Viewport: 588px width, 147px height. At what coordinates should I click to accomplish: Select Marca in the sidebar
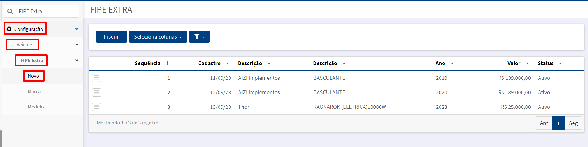coord(34,91)
